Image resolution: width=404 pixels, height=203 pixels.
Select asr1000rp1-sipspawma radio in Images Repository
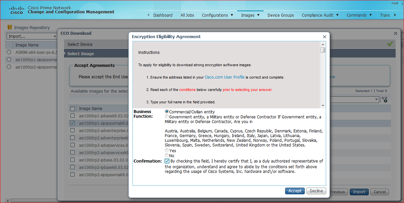[9, 60]
